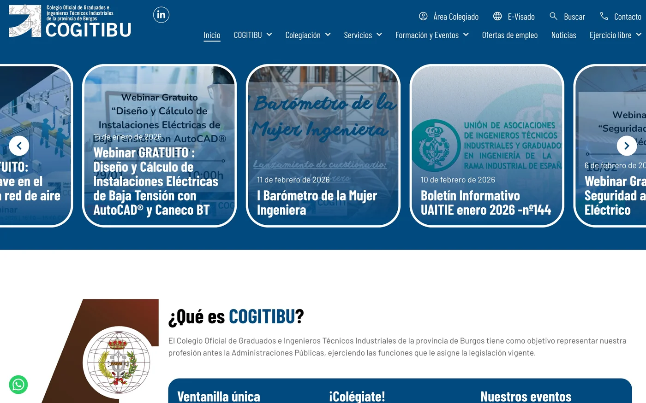Expand the Formación y Eventos chevron
The height and width of the screenshot is (403, 646).
466,35
